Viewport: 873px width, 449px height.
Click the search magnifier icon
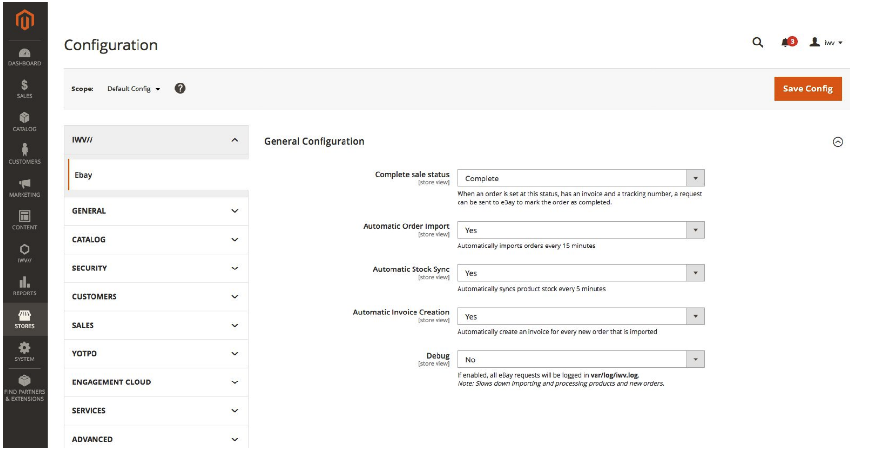tap(758, 43)
